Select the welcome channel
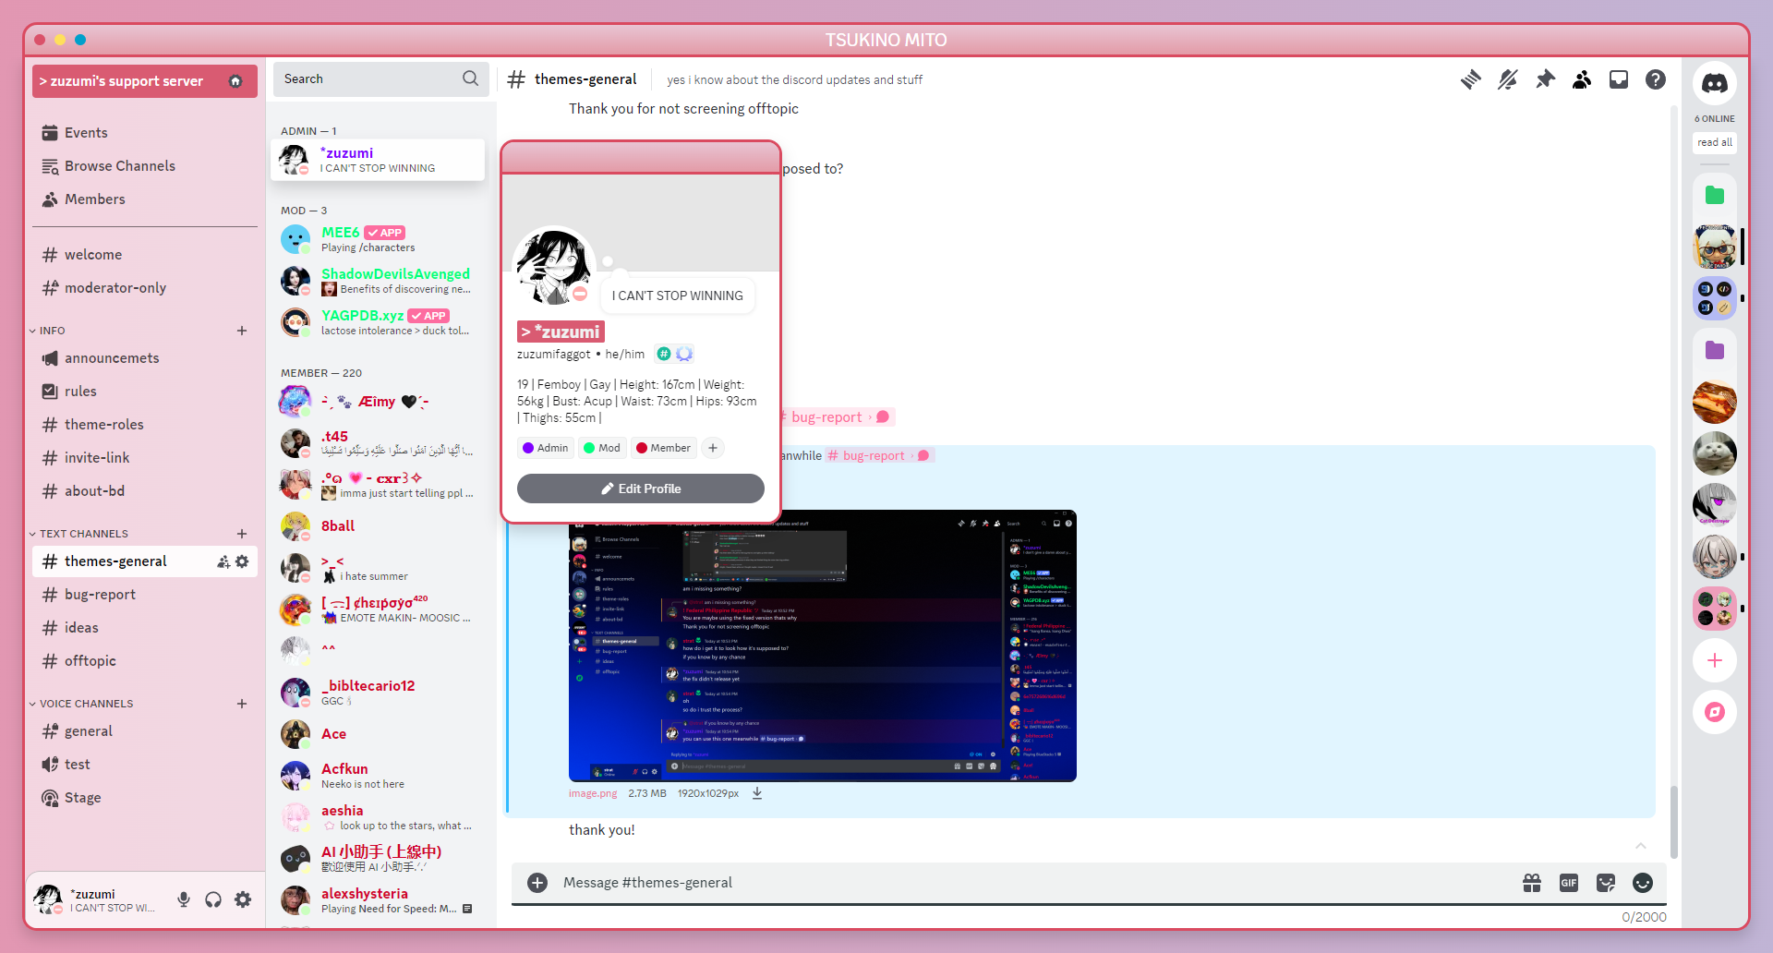The width and height of the screenshot is (1773, 953). click(x=145, y=255)
